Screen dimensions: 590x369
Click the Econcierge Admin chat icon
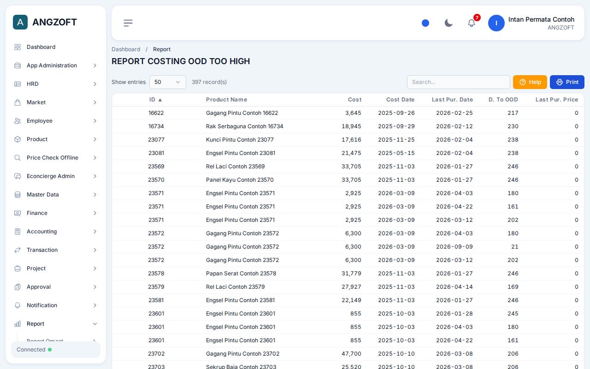[x=18, y=176]
